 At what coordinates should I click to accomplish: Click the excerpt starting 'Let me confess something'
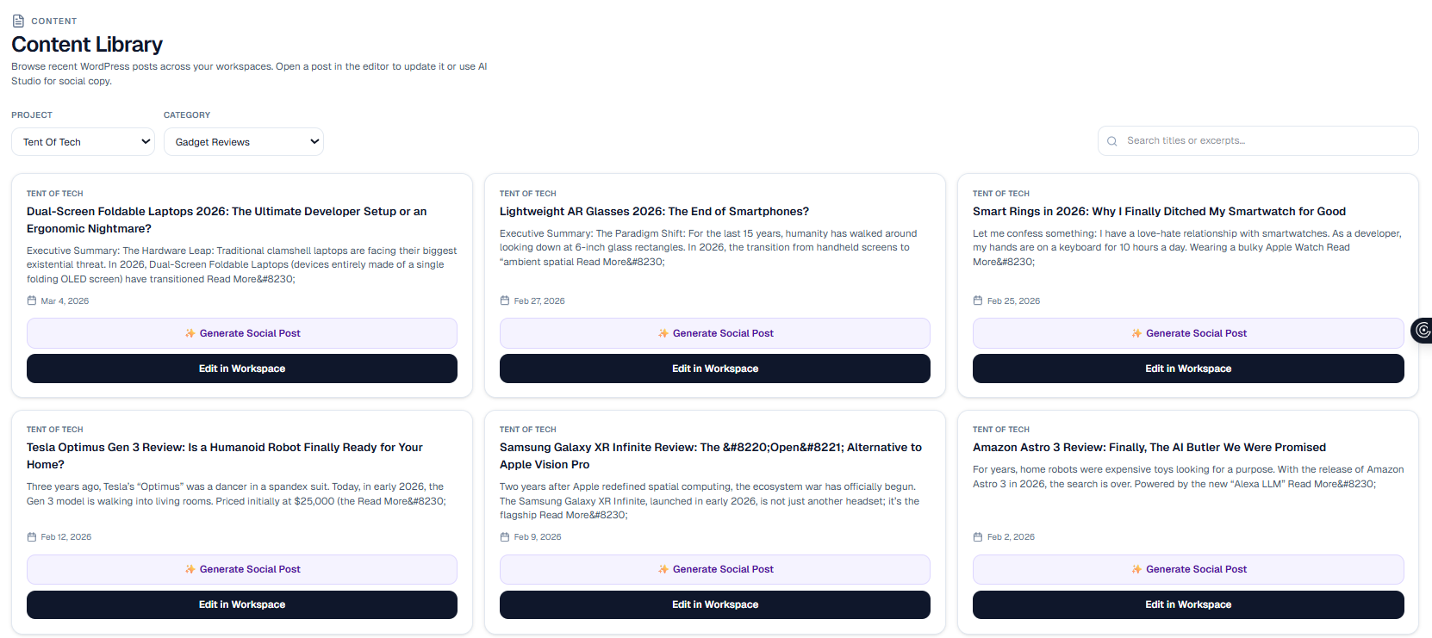tap(1187, 247)
